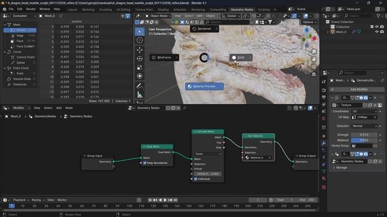Open the Edit menu

coord(20,9)
